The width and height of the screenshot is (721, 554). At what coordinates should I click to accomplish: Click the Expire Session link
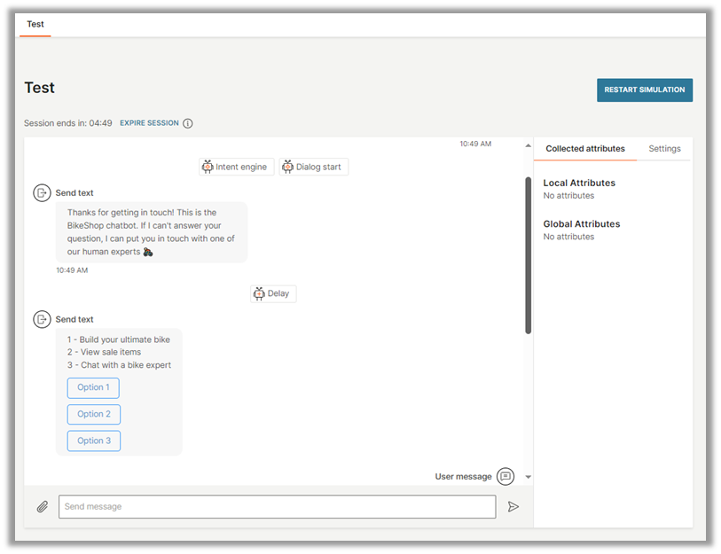pyautogui.click(x=149, y=122)
